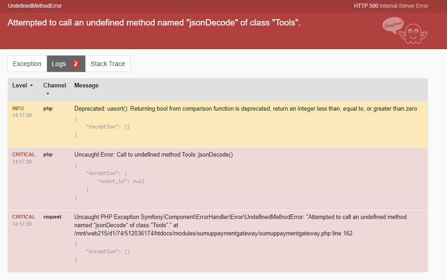Select the Logs tab
Viewport: 447px width, 280px height.
pyautogui.click(x=59, y=64)
